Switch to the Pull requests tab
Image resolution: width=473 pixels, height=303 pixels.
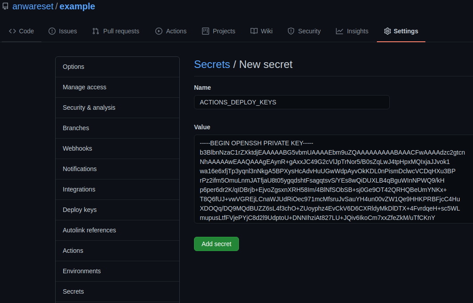[121, 31]
